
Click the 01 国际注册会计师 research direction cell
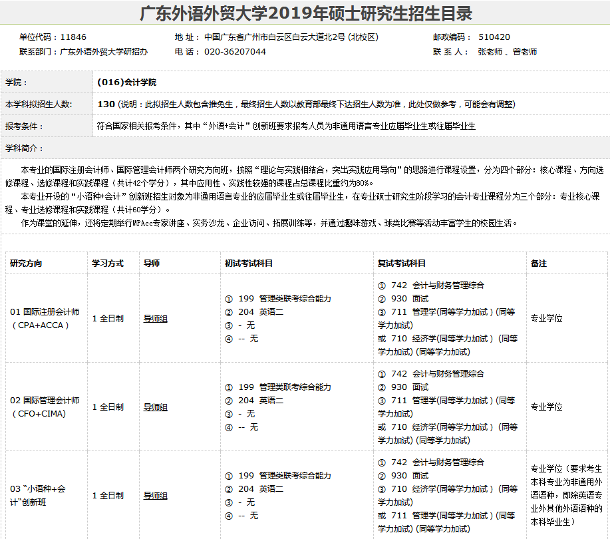45,319
